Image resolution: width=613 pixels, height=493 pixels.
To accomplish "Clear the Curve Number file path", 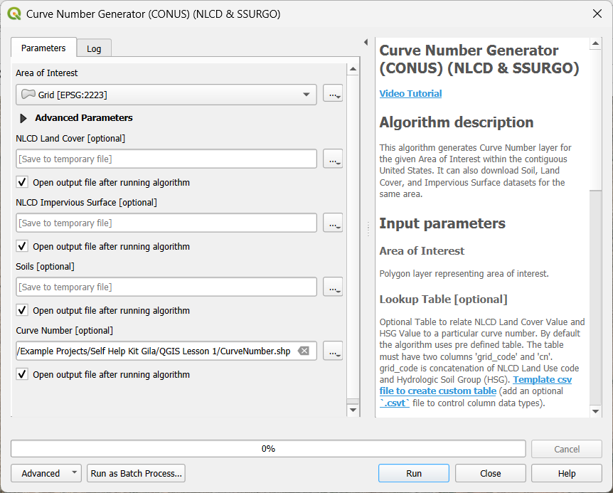I will (304, 351).
